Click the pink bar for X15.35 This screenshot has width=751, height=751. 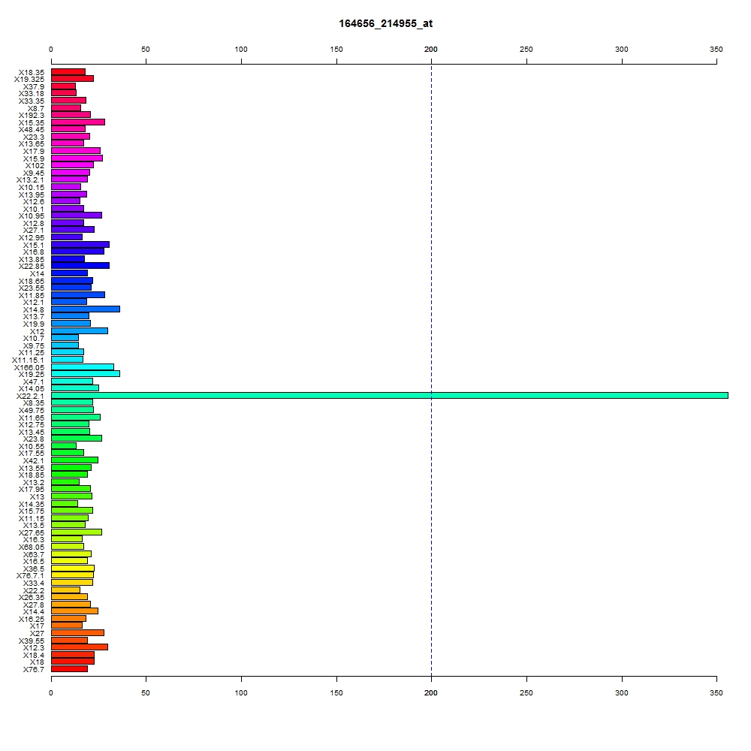point(78,122)
